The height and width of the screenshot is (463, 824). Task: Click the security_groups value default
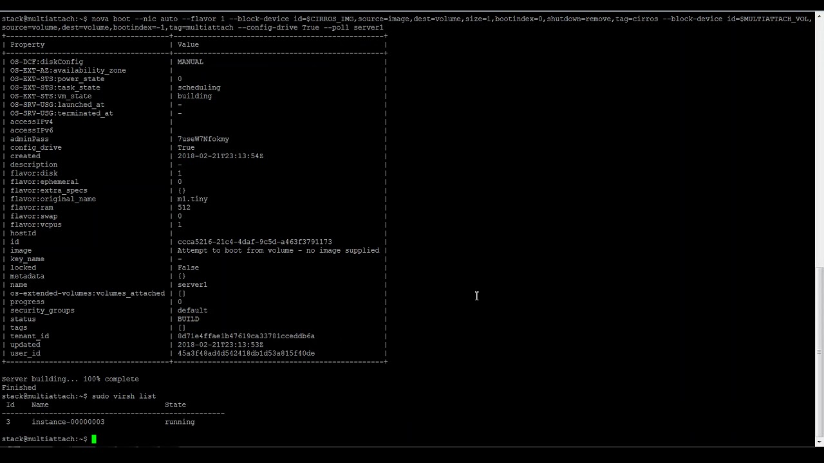coord(192,311)
